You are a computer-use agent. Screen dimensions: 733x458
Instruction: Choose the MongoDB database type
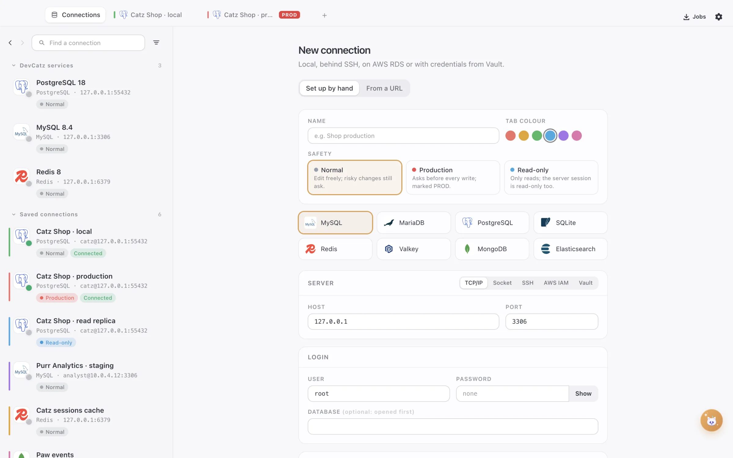[492, 249]
